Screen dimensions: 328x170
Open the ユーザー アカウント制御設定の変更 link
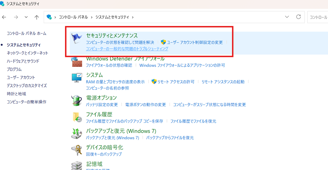tap(194, 42)
